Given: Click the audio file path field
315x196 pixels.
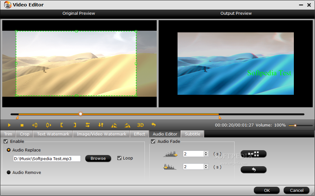Looking at the screenshot, I should [x=47, y=159].
